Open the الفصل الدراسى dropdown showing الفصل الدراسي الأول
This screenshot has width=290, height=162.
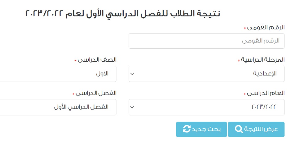tap(58, 107)
